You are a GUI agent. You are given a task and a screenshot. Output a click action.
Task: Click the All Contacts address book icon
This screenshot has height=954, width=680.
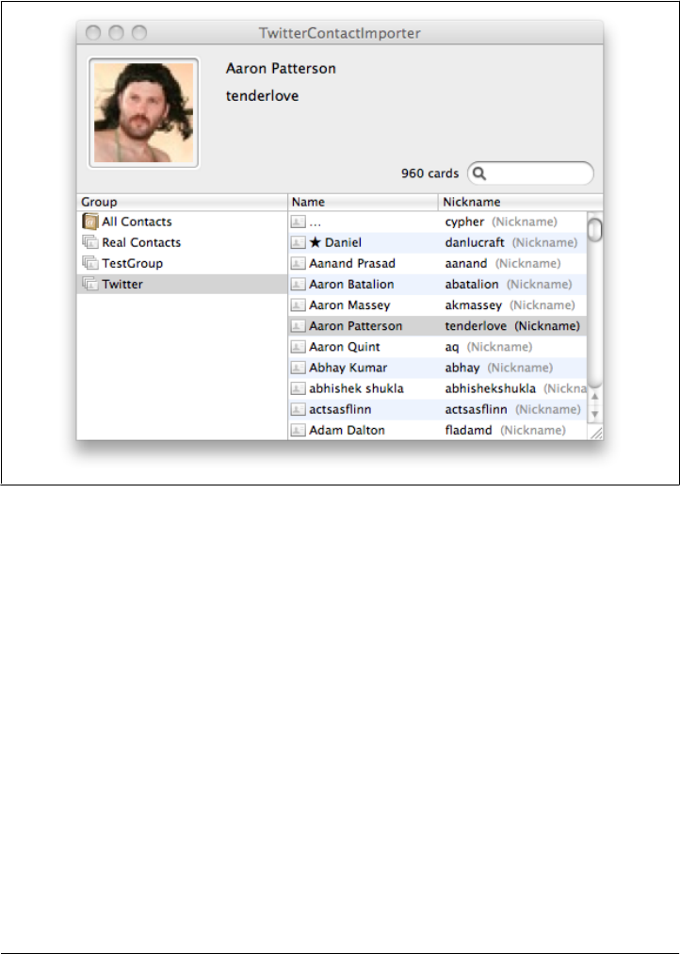90,222
